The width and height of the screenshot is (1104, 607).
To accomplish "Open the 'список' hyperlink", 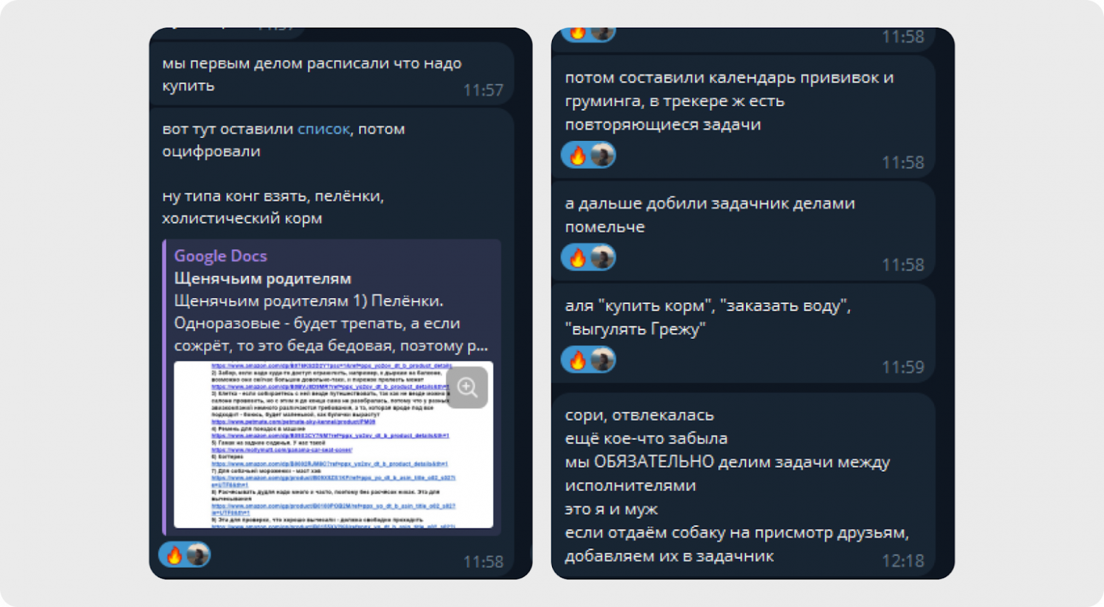I will click(323, 129).
